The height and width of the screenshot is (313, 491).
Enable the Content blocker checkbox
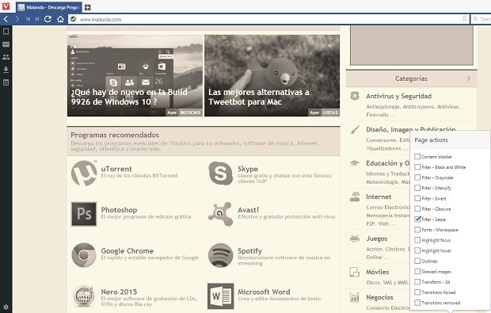click(417, 156)
